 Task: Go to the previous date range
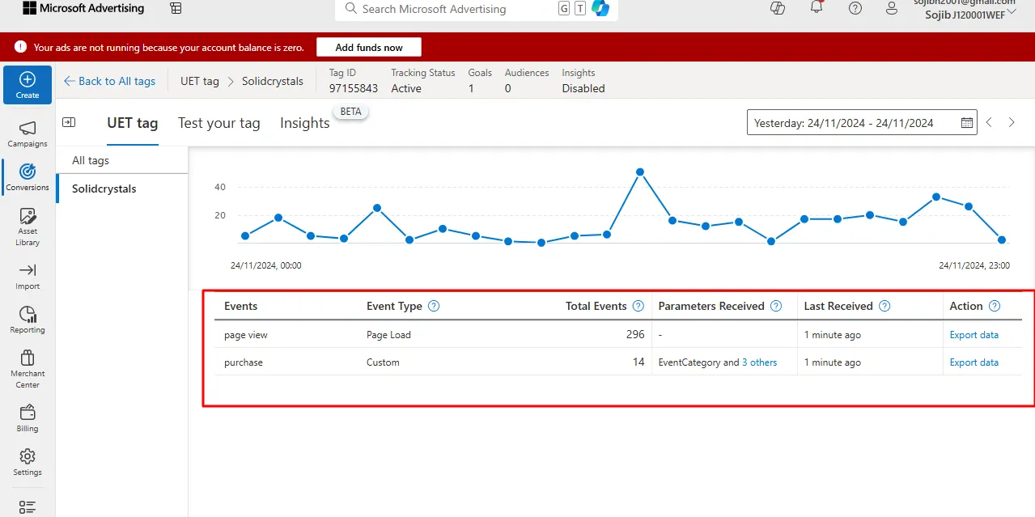coord(989,122)
